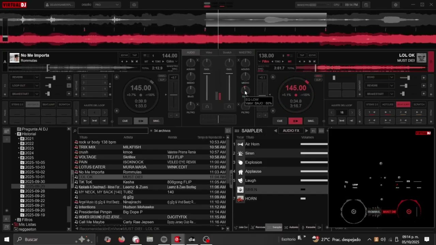436x245 pixels.
Task: Select STEMS 2.0 pad mode on left deck
Action: pyautogui.click(x=17, y=104)
